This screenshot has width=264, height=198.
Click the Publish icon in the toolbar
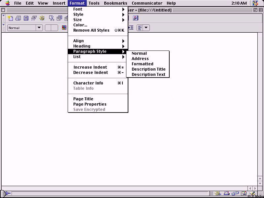pyautogui.click(x=34, y=18)
